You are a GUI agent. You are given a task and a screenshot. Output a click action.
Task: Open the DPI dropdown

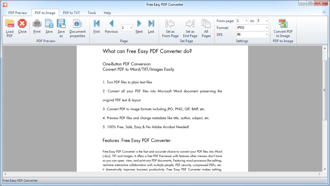coord(266,34)
